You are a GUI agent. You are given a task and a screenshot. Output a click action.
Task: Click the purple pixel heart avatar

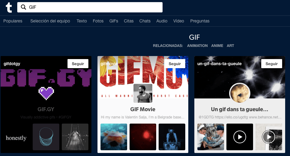tap(46, 93)
